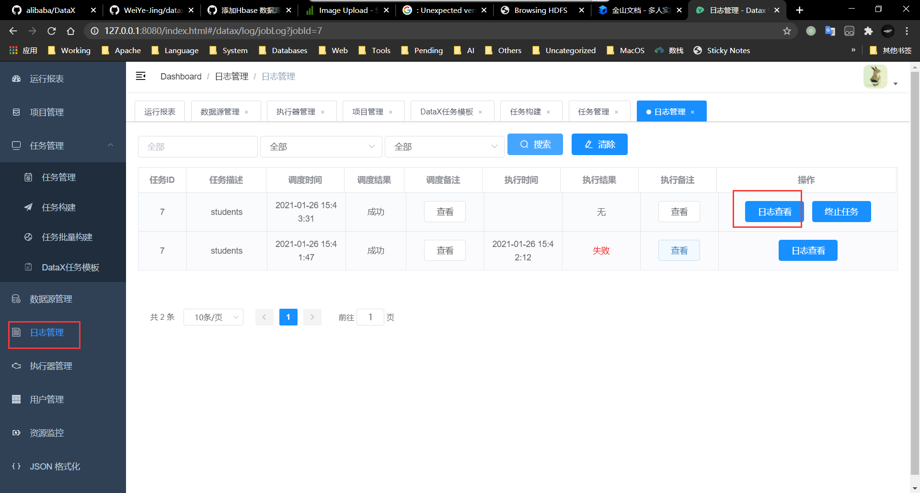Collapse the sidebar with the hamburger icon
This screenshot has width=920, height=493.
(x=141, y=76)
